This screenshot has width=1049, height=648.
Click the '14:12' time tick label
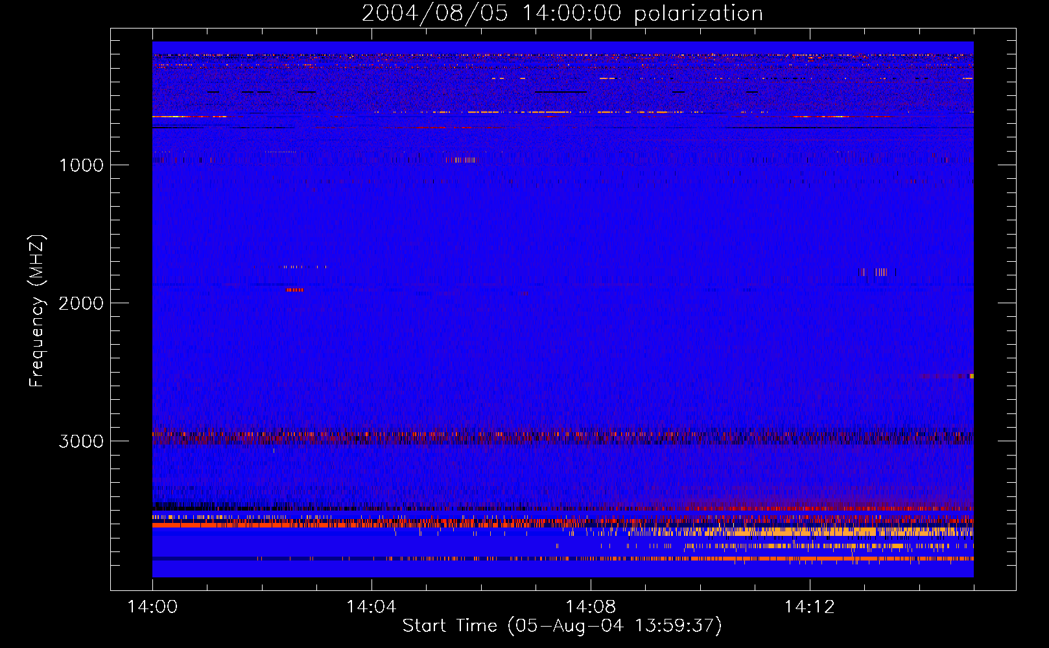808,607
